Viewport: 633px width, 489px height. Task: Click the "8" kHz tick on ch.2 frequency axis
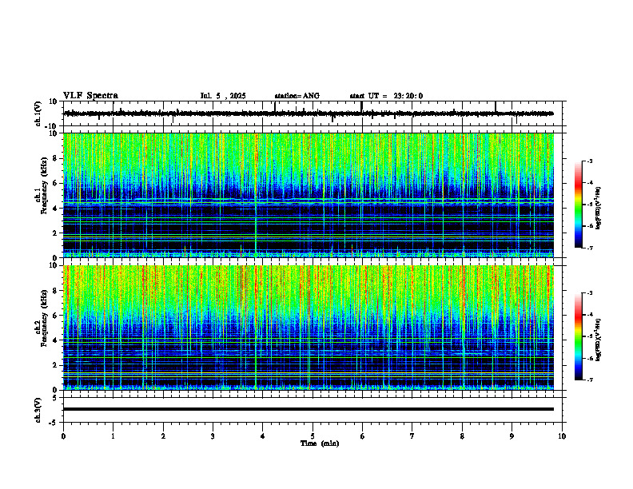pos(55,291)
